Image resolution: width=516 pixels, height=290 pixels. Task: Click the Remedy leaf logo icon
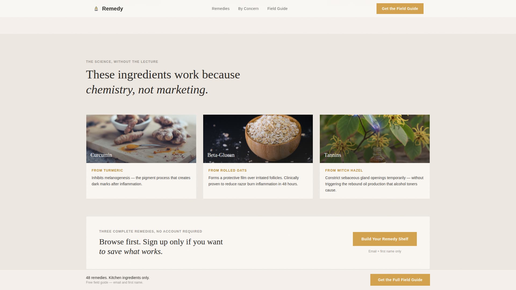tap(96, 8)
